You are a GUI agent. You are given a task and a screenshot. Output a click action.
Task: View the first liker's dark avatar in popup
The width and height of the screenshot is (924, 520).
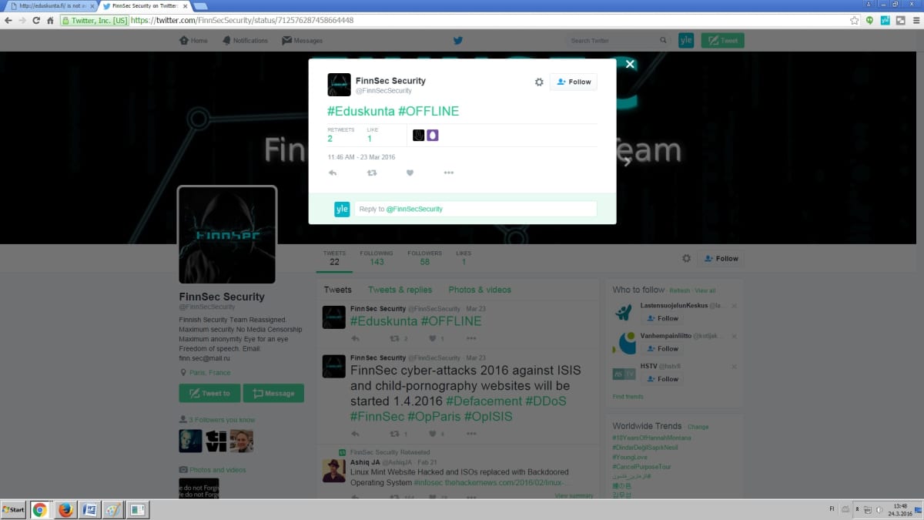pos(419,136)
